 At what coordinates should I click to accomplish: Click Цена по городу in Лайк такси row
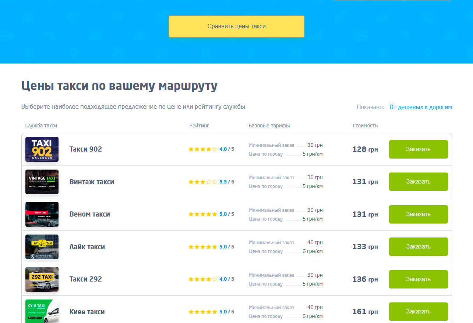tap(266, 251)
